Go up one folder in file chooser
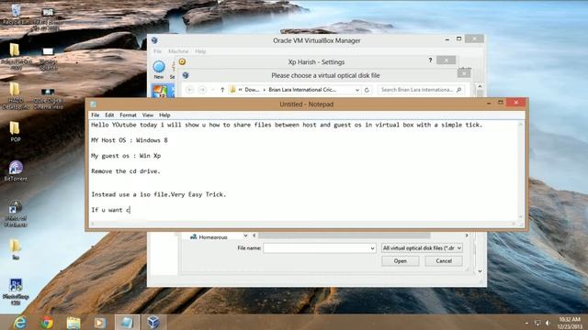 click(x=222, y=90)
